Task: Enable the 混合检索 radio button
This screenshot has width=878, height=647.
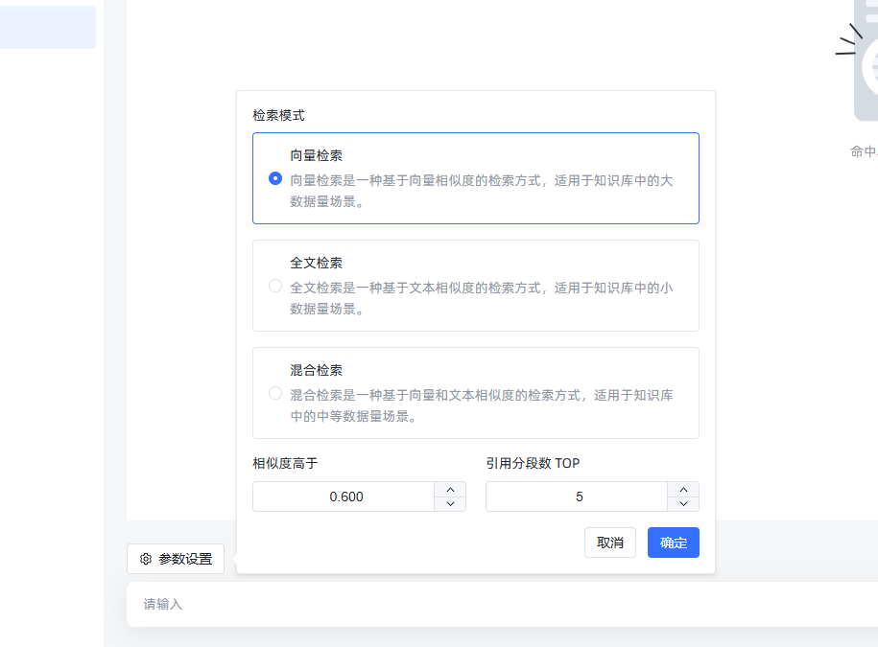Action: tap(275, 393)
